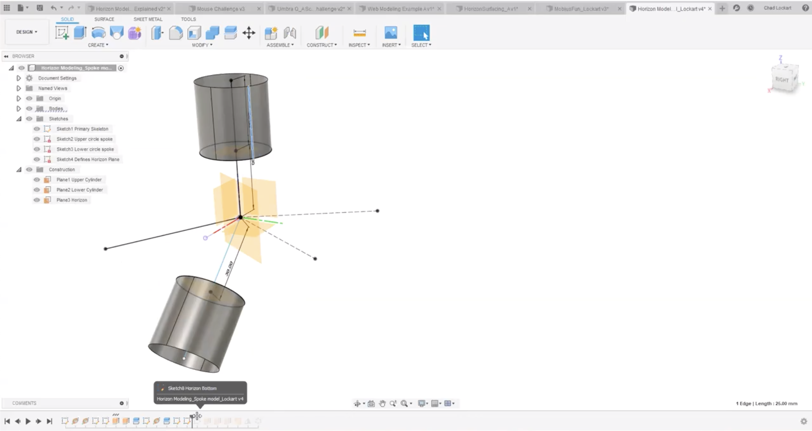Open the Measure tool under Inspect
812x431 pixels.
359,33
